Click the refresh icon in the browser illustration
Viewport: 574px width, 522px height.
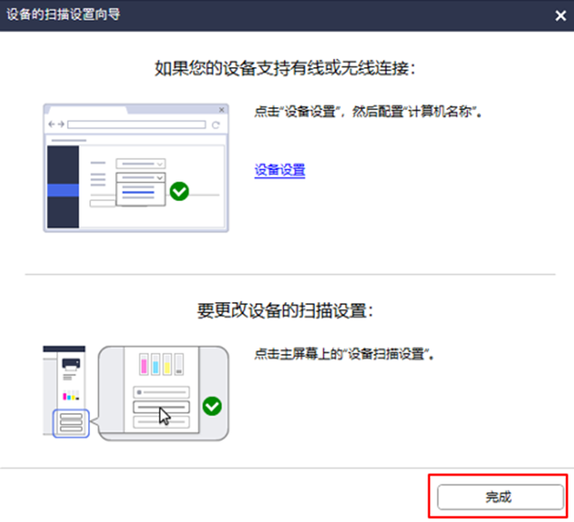[x=215, y=123]
